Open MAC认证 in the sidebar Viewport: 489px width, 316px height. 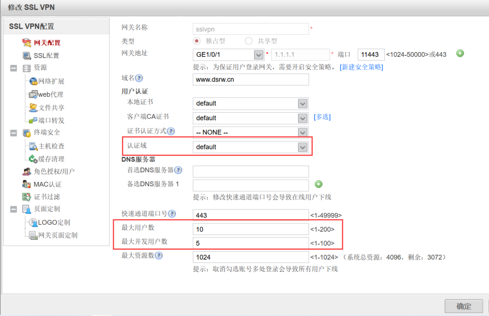pos(47,184)
